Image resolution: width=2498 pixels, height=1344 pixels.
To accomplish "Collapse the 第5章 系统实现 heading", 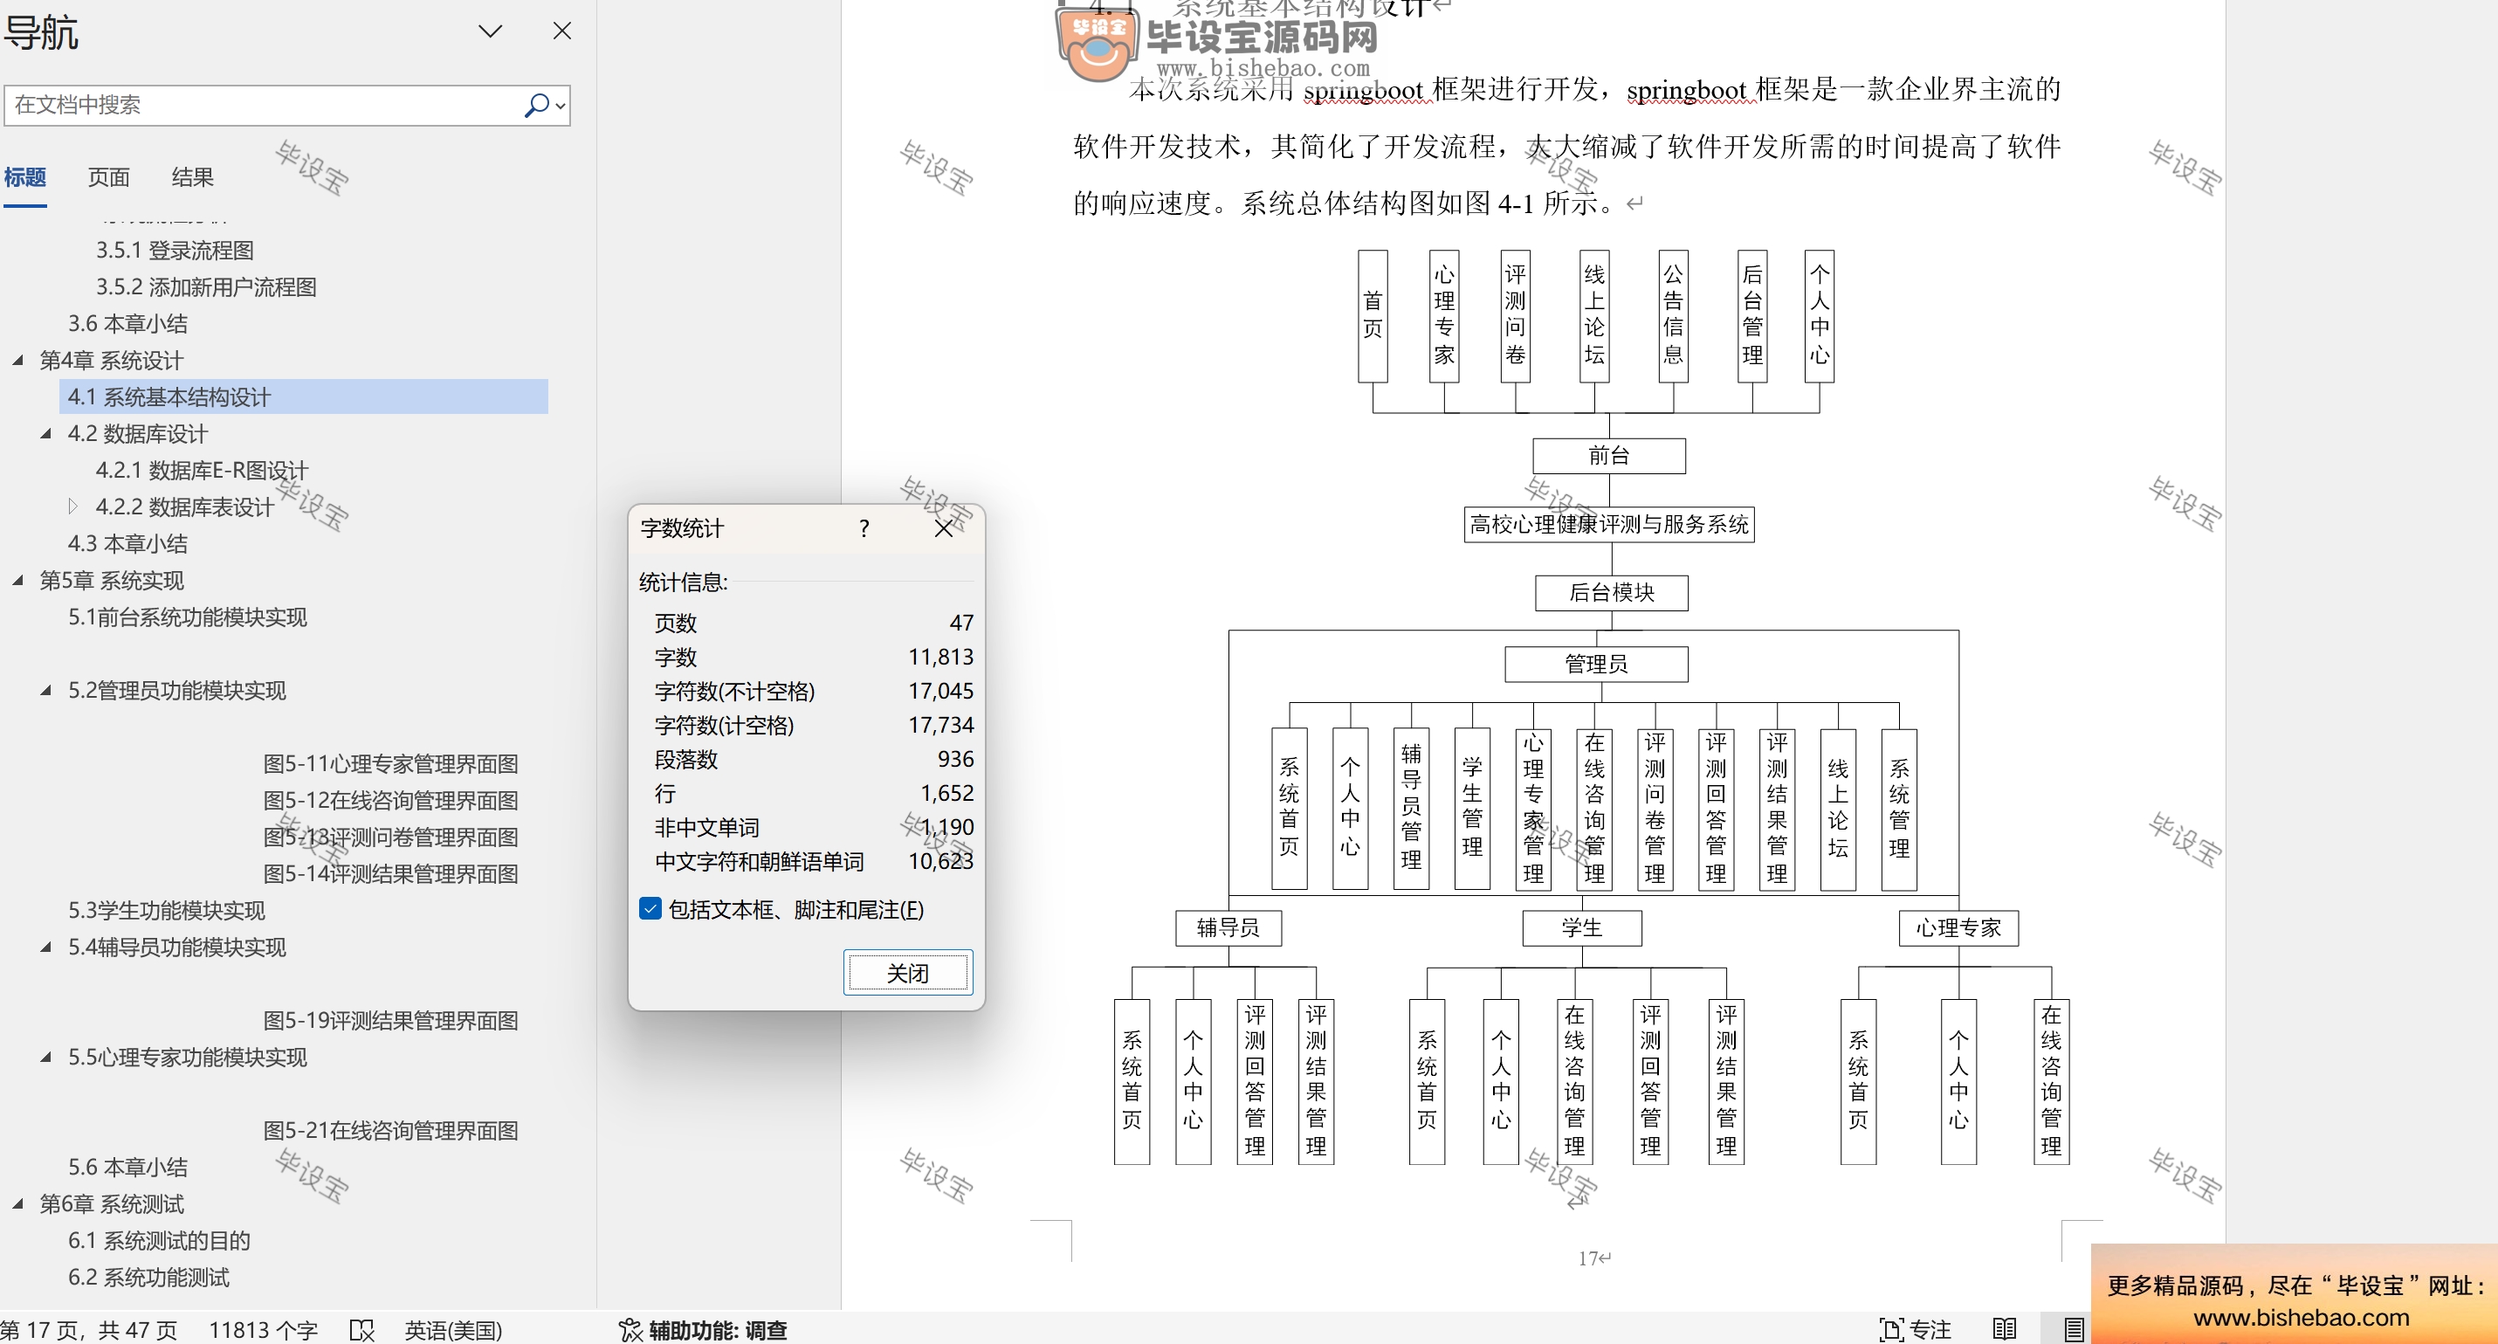I will click(x=17, y=581).
